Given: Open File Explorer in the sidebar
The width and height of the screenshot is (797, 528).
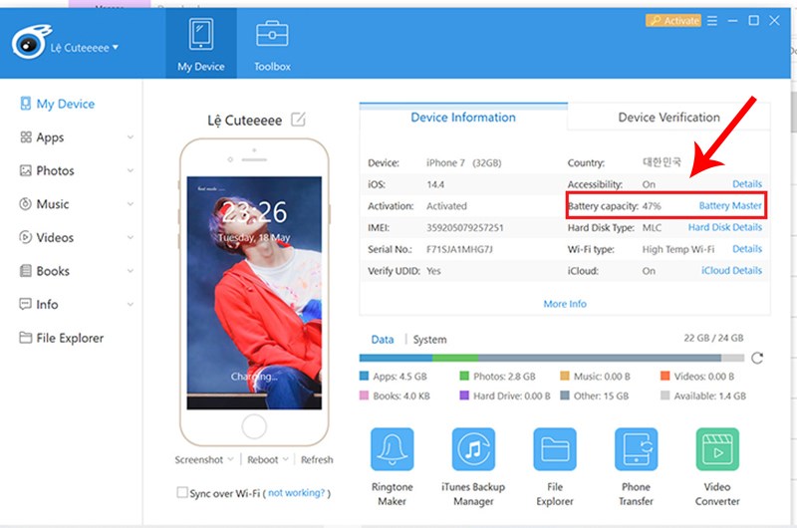Looking at the screenshot, I should [x=70, y=338].
